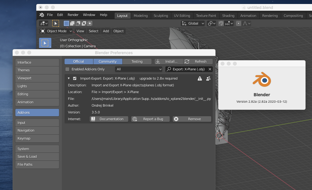Open the Edit menu
This screenshot has height=190, width=312.
(x=60, y=15)
